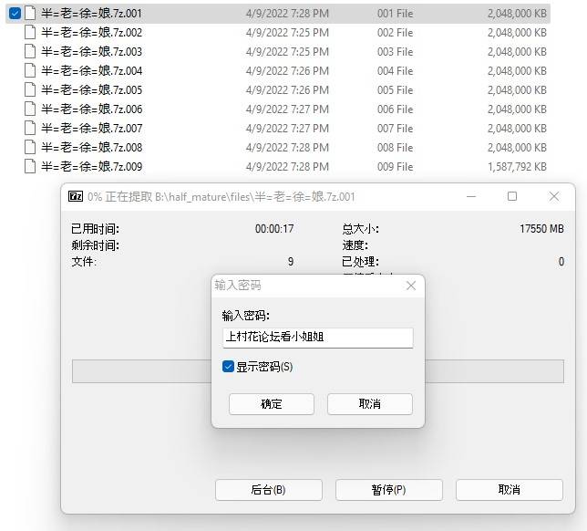Toggle the 显示密码(S) show password checkbox
Image resolution: width=587 pixels, height=531 pixels.
click(x=228, y=367)
